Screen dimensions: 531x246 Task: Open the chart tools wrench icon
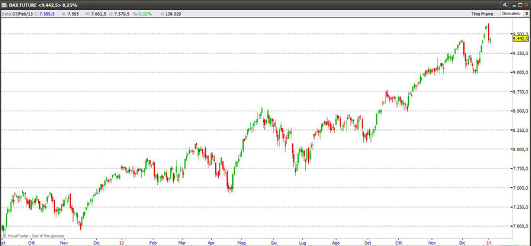504,5
